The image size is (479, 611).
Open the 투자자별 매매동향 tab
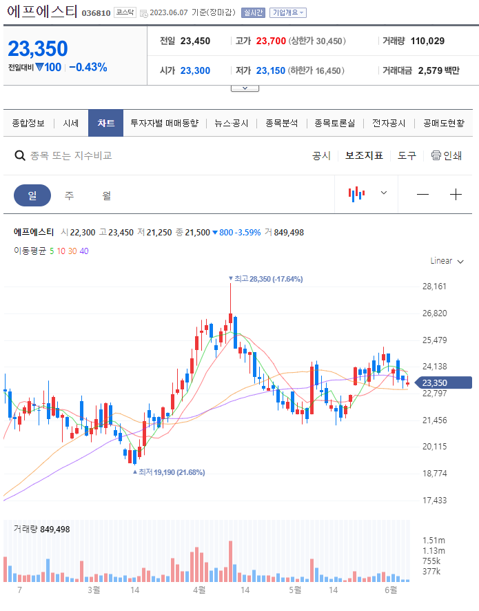click(164, 123)
